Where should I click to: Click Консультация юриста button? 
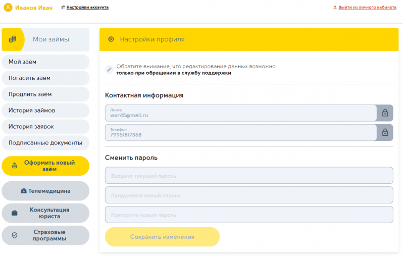click(x=45, y=213)
